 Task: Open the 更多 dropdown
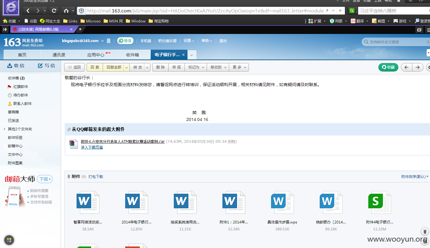pos(239,67)
